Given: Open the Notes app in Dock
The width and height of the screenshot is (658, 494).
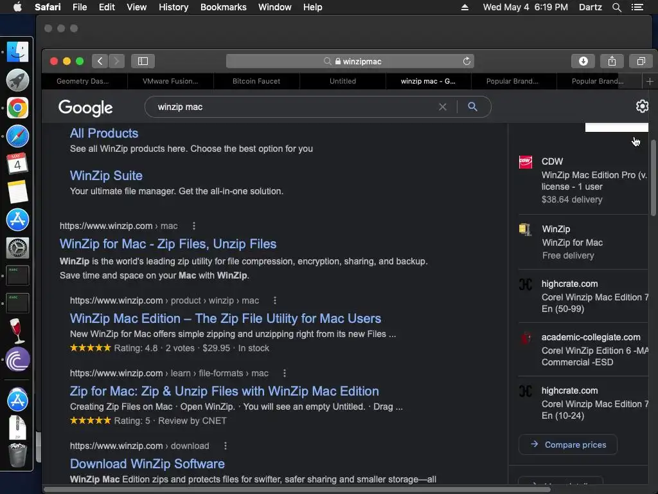Looking at the screenshot, I should click(x=17, y=192).
